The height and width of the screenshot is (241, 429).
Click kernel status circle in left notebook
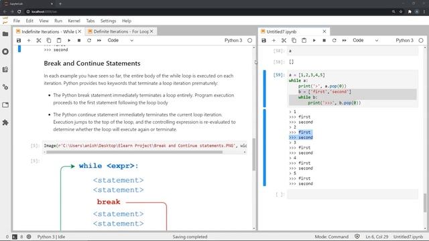pyautogui.click(x=250, y=40)
